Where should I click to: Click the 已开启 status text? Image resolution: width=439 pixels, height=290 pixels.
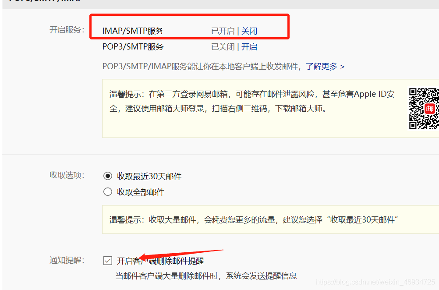[223, 31]
